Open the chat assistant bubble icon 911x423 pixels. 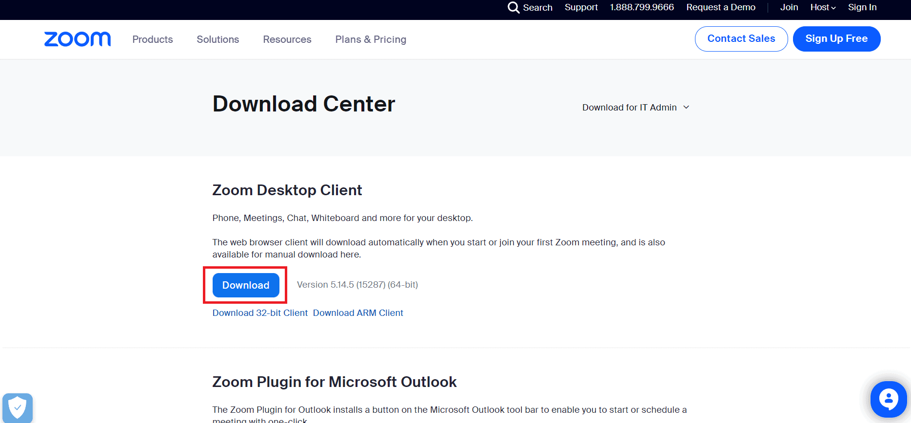coord(889,400)
